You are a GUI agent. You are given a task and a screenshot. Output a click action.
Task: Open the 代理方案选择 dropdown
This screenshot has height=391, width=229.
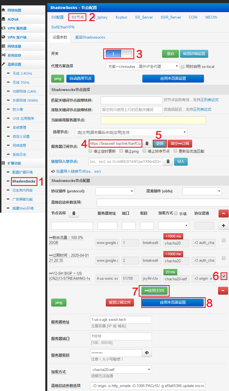tap(143, 66)
